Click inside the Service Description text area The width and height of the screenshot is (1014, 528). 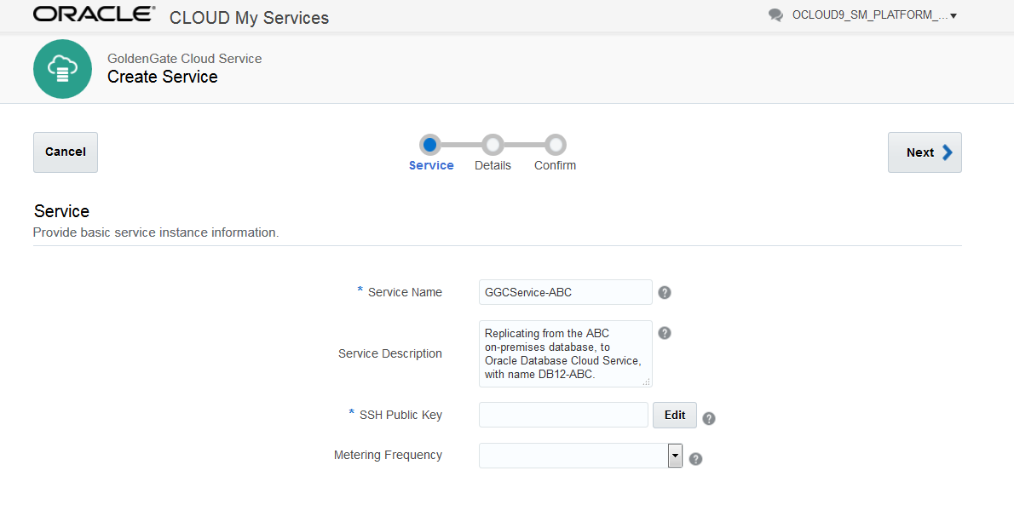tap(564, 353)
